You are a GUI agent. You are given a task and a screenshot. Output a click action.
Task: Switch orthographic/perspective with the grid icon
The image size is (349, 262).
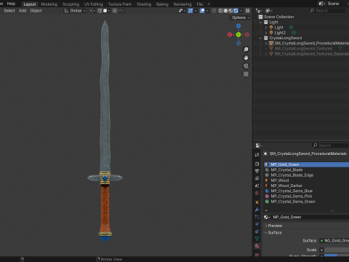[246, 74]
